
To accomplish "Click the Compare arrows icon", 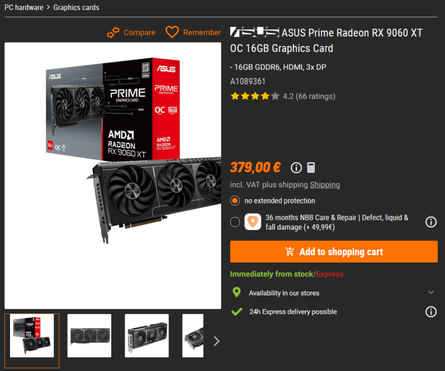I will coord(113,32).
